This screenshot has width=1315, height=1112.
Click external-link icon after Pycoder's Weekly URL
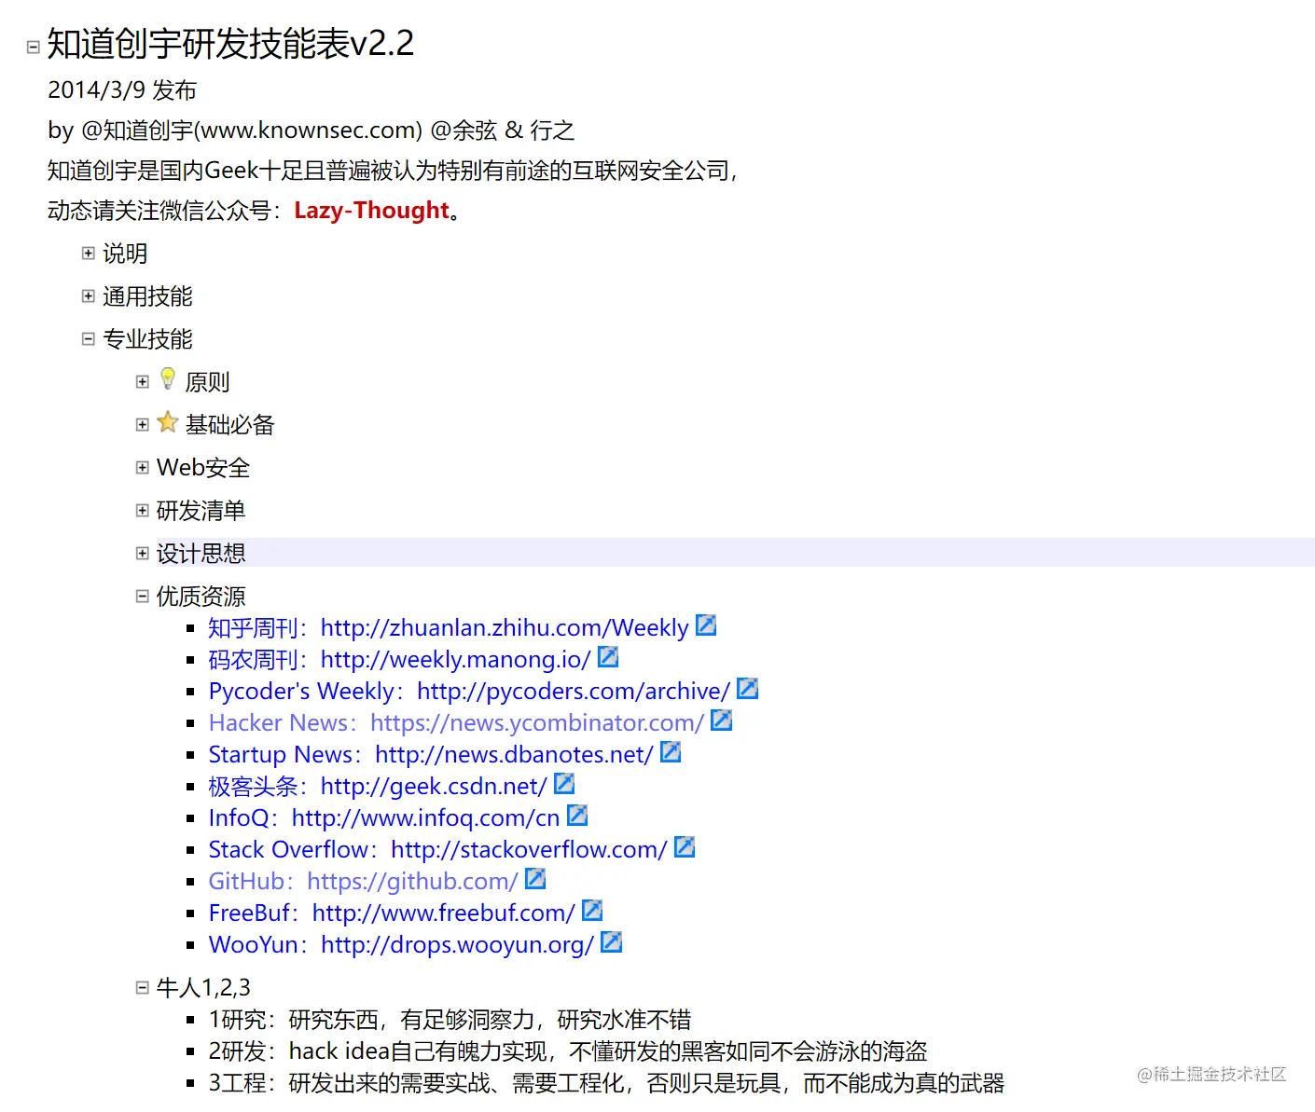747,689
